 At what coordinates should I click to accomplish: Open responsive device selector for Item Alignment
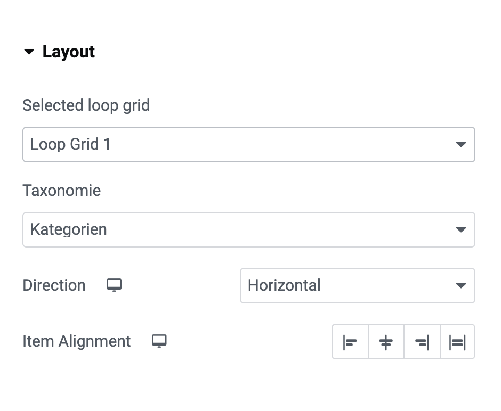coord(159,341)
